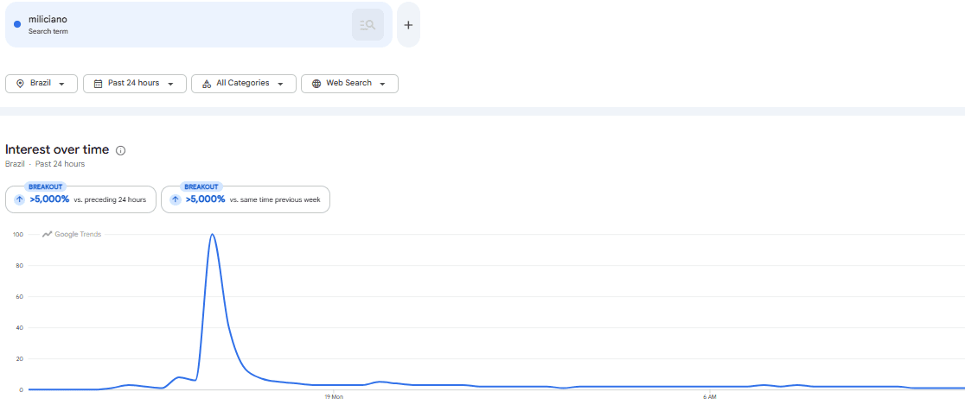Click the 100 value on the y-axis
The height and width of the screenshot is (417, 965).
pyautogui.click(x=18, y=235)
